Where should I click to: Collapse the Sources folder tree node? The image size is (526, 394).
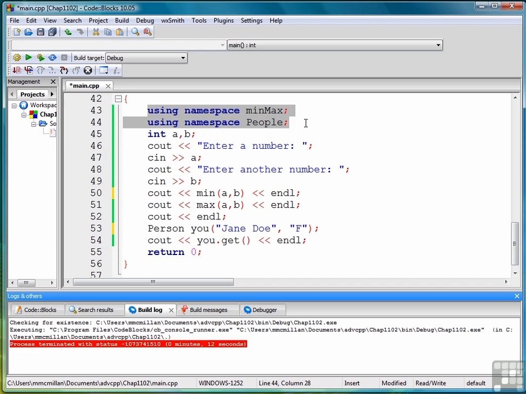click(33, 124)
